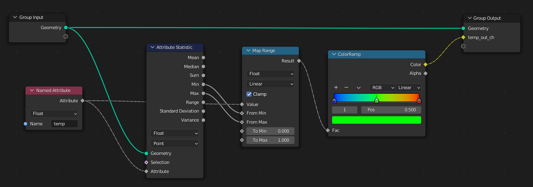Viewport: 533px width, 187px height.
Task: Click the Name text field containing temp
Action: pyautogui.click(x=64, y=124)
